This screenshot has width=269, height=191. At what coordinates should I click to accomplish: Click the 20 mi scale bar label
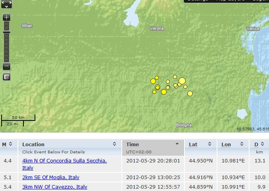(x=12, y=124)
